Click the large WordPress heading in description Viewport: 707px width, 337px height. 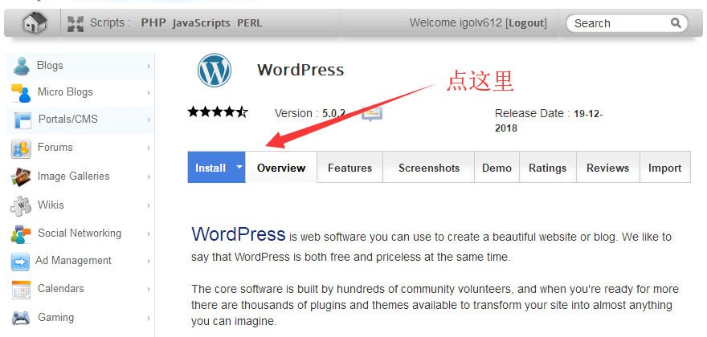[239, 234]
